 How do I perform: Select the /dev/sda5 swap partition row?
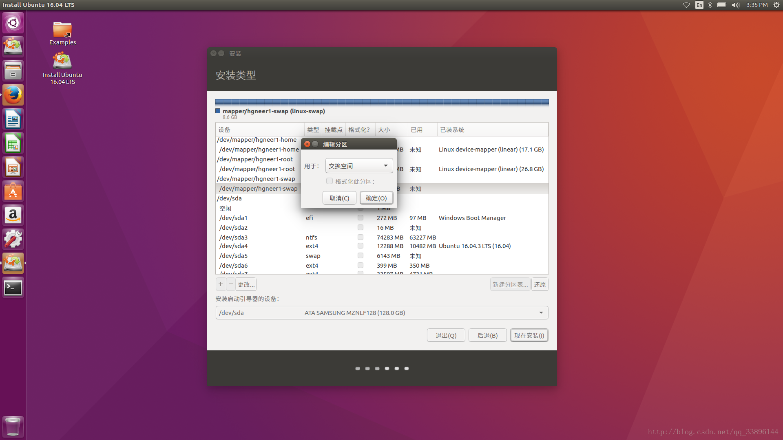(x=382, y=256)
